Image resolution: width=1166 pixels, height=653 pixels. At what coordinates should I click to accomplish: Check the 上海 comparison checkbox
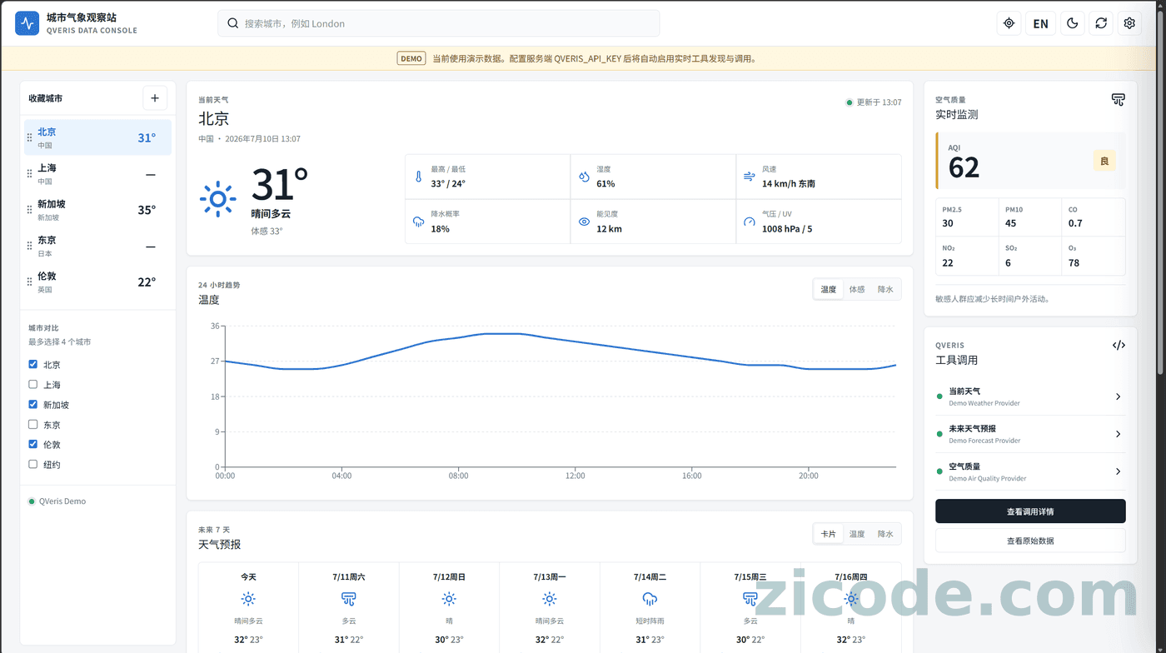pyautogui.click(x=33, y=384)
